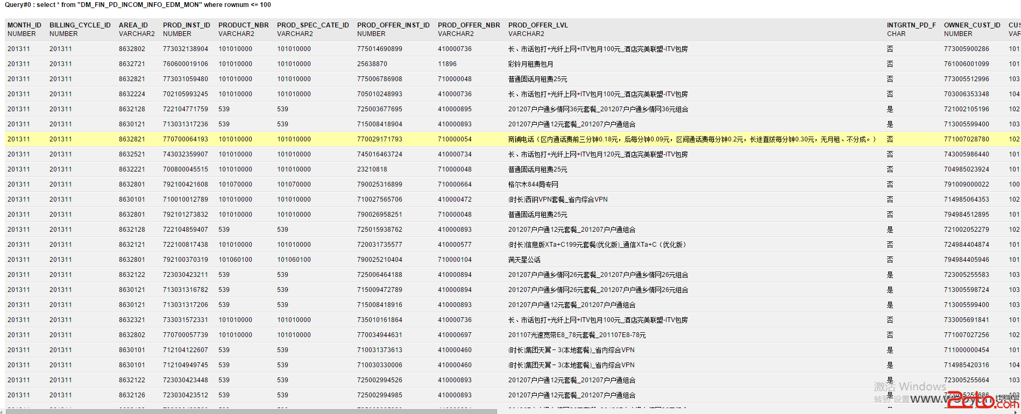Image resolution: width=1021 pixels, height=414 pixels.
Task: Click the cell 710010012789
Action: coord(186,199)
